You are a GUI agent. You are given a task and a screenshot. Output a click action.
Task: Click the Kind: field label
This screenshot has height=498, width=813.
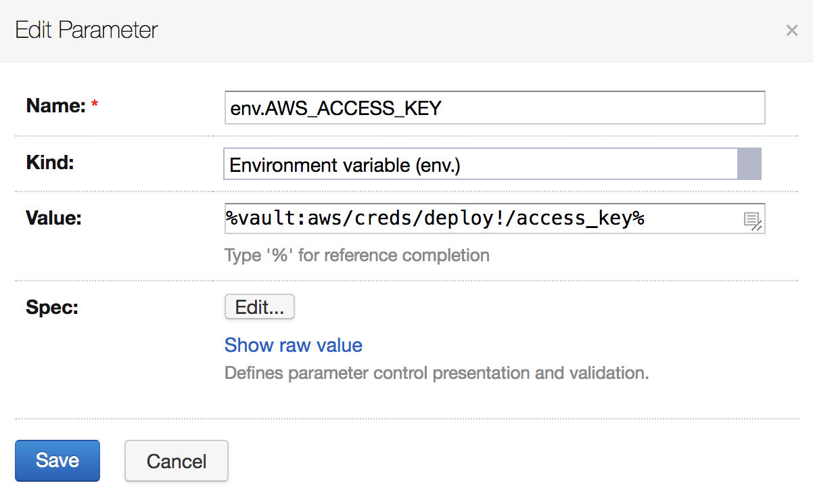tap(49, 162)
